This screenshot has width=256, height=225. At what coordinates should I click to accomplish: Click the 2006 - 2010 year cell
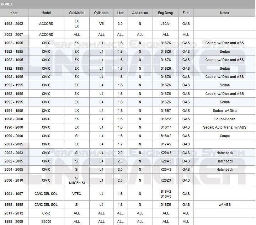point(14,181)
